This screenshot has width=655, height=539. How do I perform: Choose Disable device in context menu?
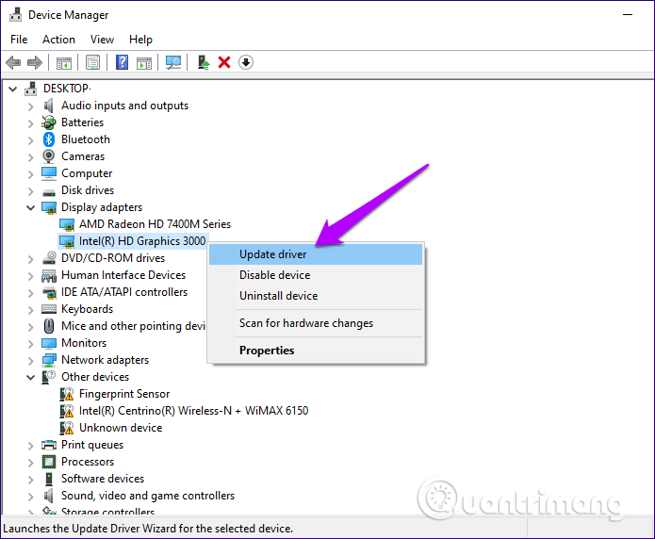pyautogui.click(x=316, y=275)
